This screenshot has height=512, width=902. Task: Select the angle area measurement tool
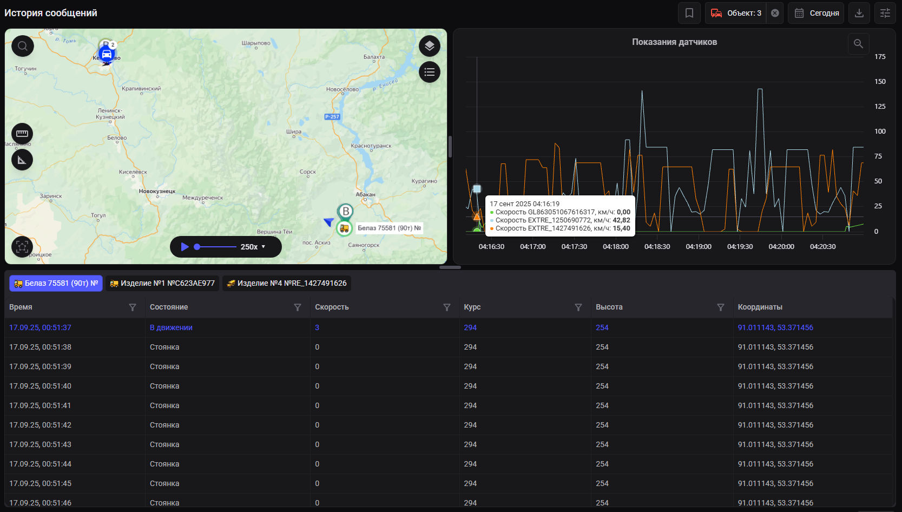click(22, 160)
